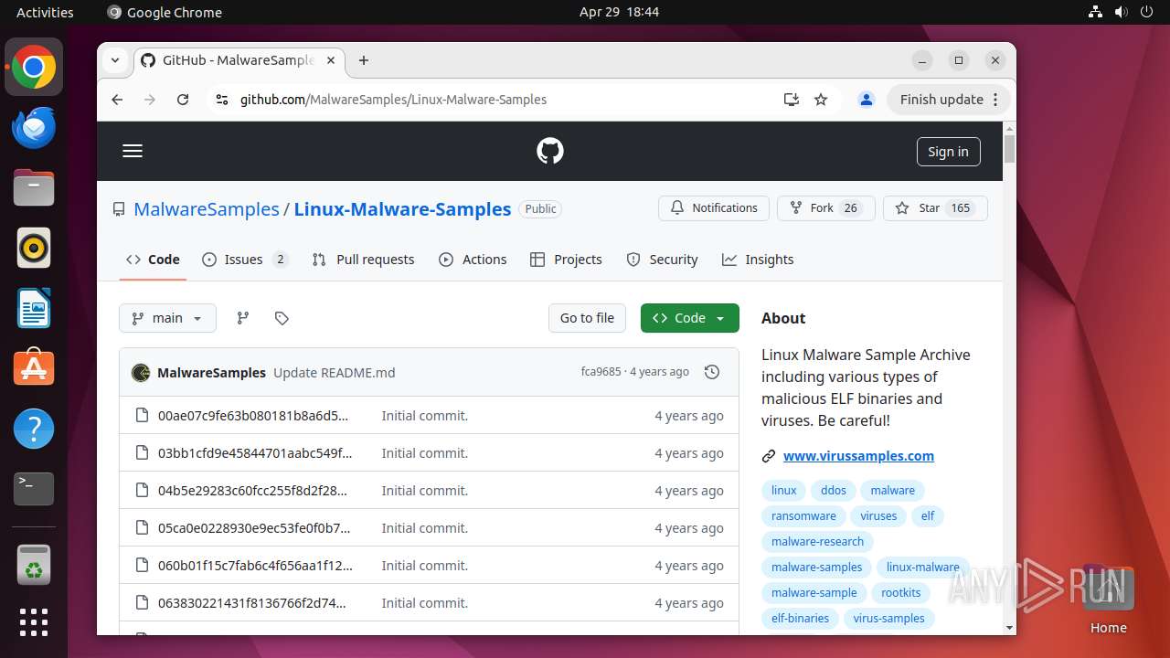Image resolution: width=1170 pixels, height=658 pixels.
Task: Expand the green Code dropdown
Action: click(x=689, y=318)
